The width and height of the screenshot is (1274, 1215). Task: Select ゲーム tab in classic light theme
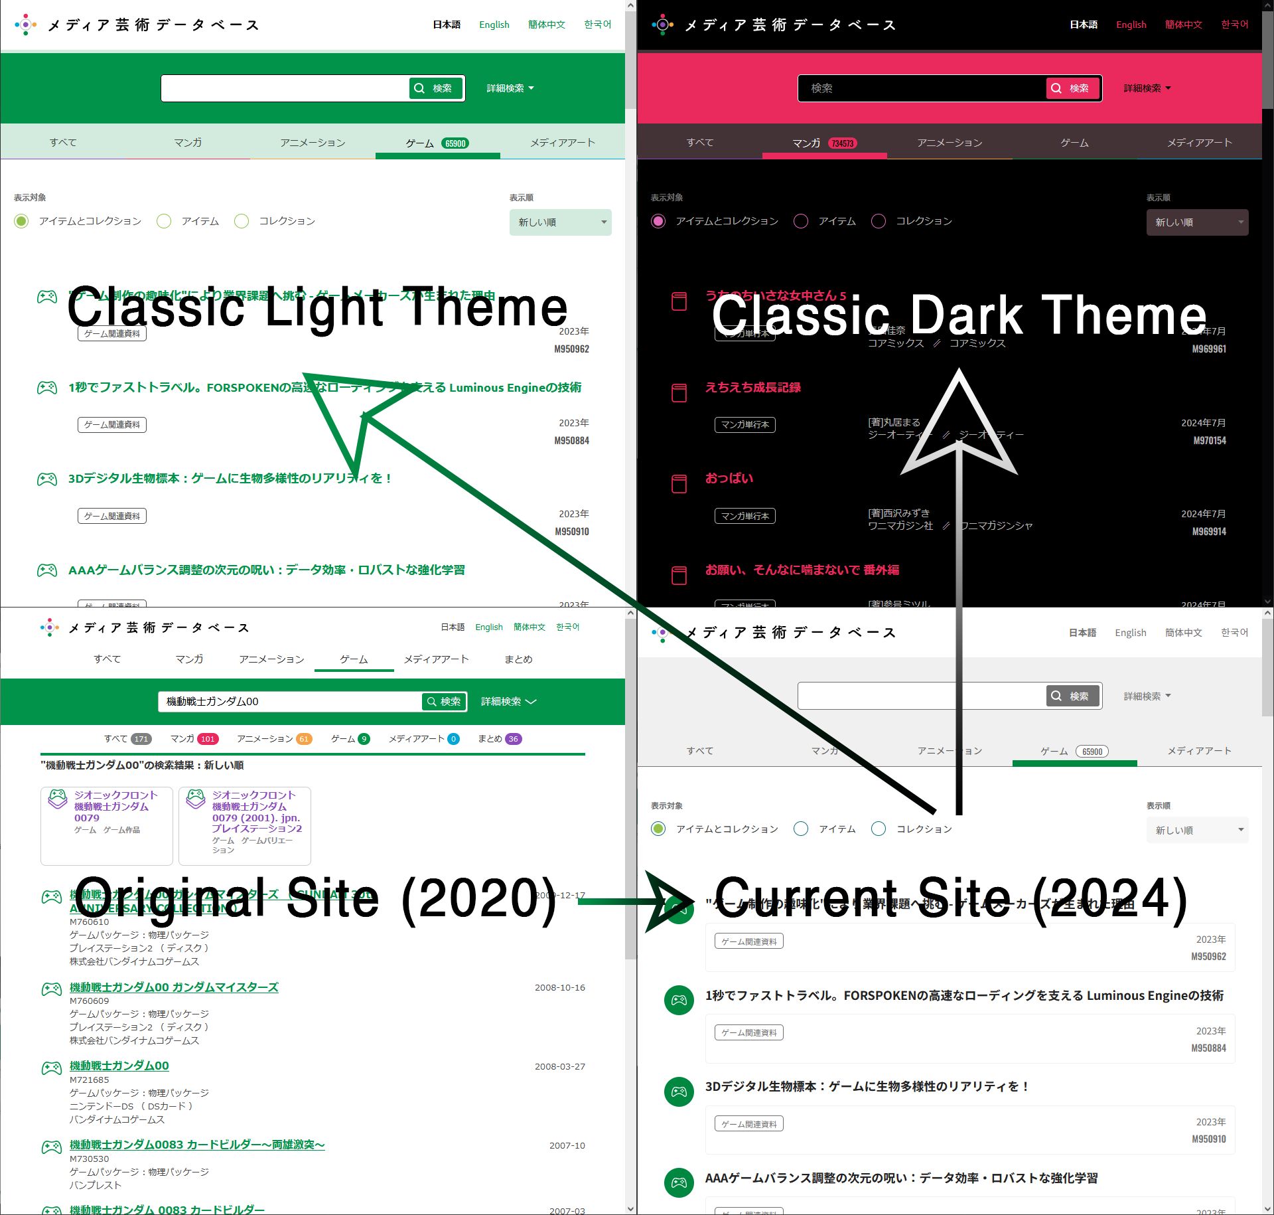[438, 142]
